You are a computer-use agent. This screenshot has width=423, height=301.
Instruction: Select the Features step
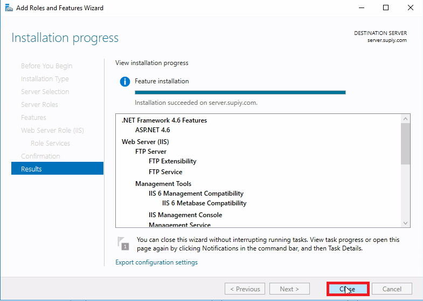[x=33, y=118]
